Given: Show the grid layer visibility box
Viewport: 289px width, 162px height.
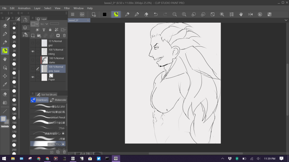Looking at the screenshot, I should coord(33,43).
